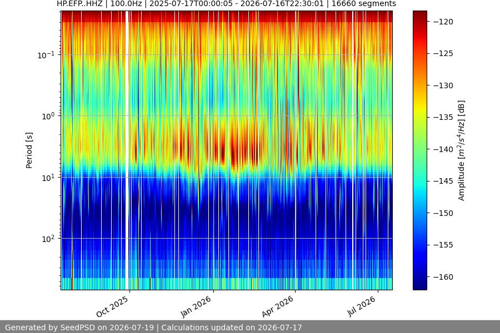Click the colorbar value '−135'
The height and width of the screenshot is (333, 500).
443,117
